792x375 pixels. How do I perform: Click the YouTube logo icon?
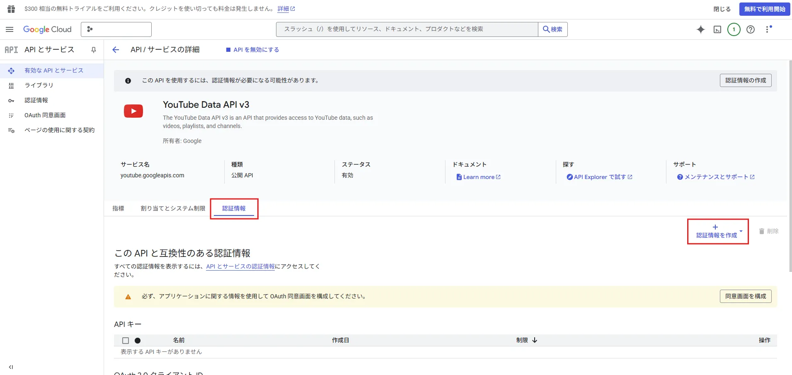pyautogui.click(x=133, y=111)
